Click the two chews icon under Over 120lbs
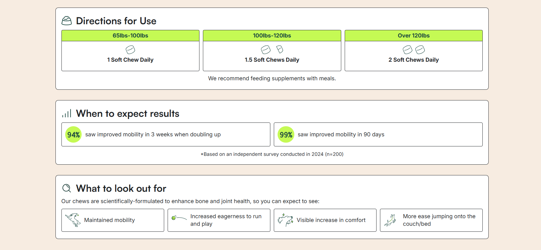Screen dimensions: 541x250 (414, 50)
